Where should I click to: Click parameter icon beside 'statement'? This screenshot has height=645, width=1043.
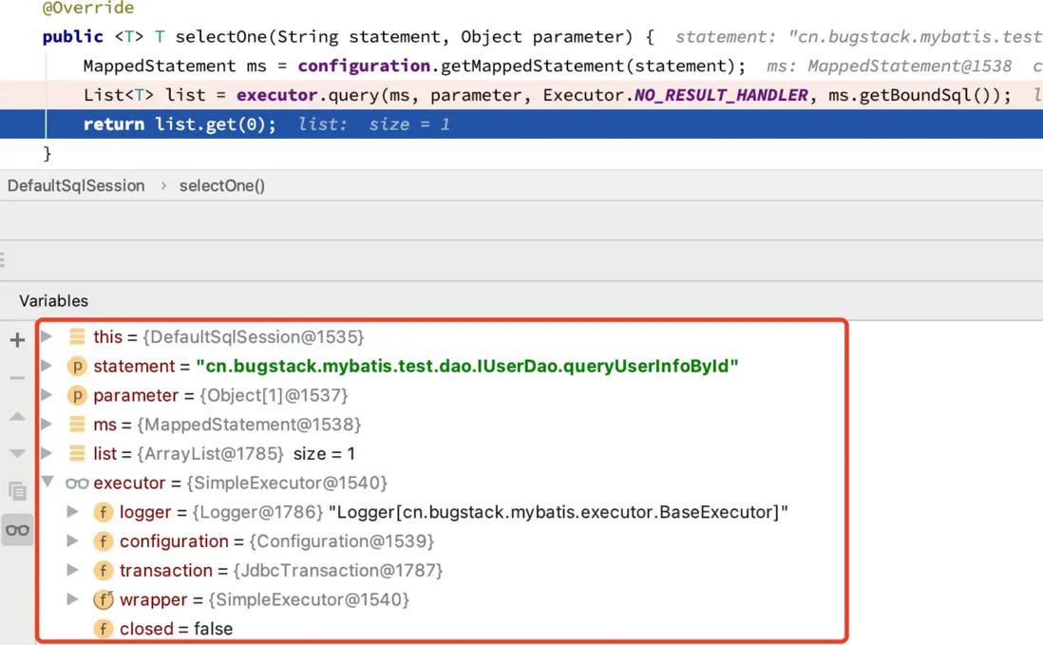point(77,366)
